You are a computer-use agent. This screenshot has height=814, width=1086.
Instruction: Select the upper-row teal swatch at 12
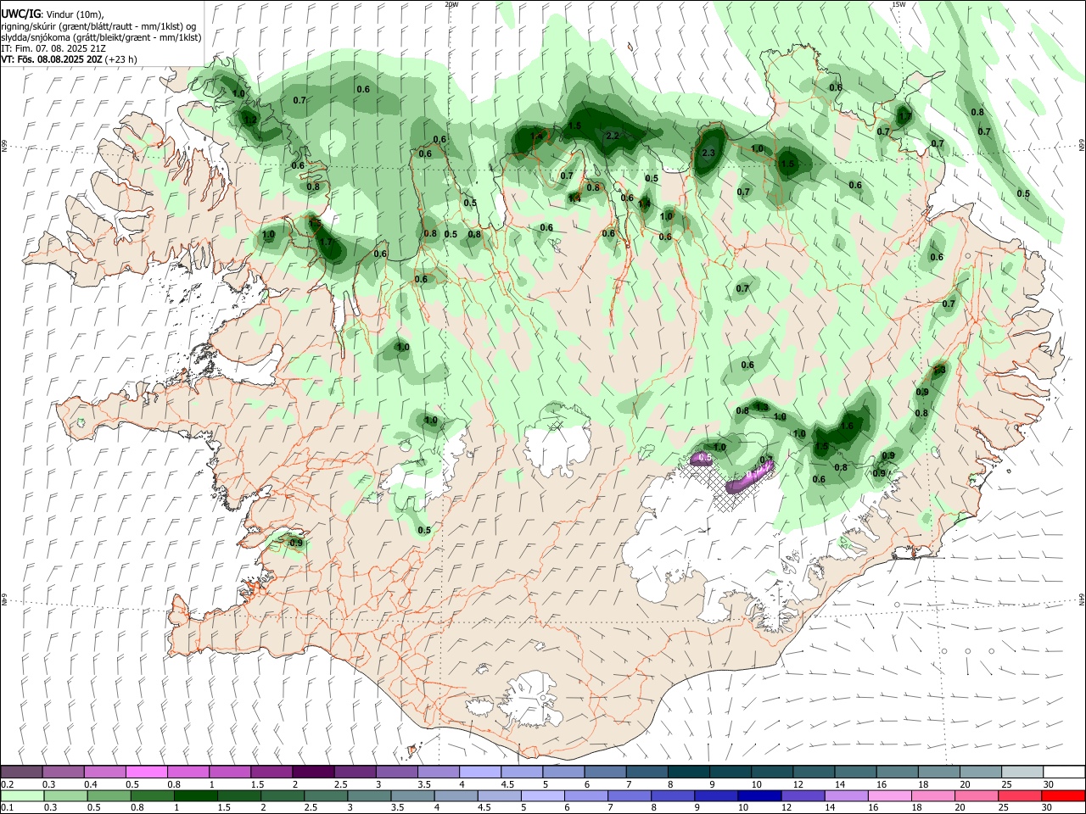click(813, 772)
